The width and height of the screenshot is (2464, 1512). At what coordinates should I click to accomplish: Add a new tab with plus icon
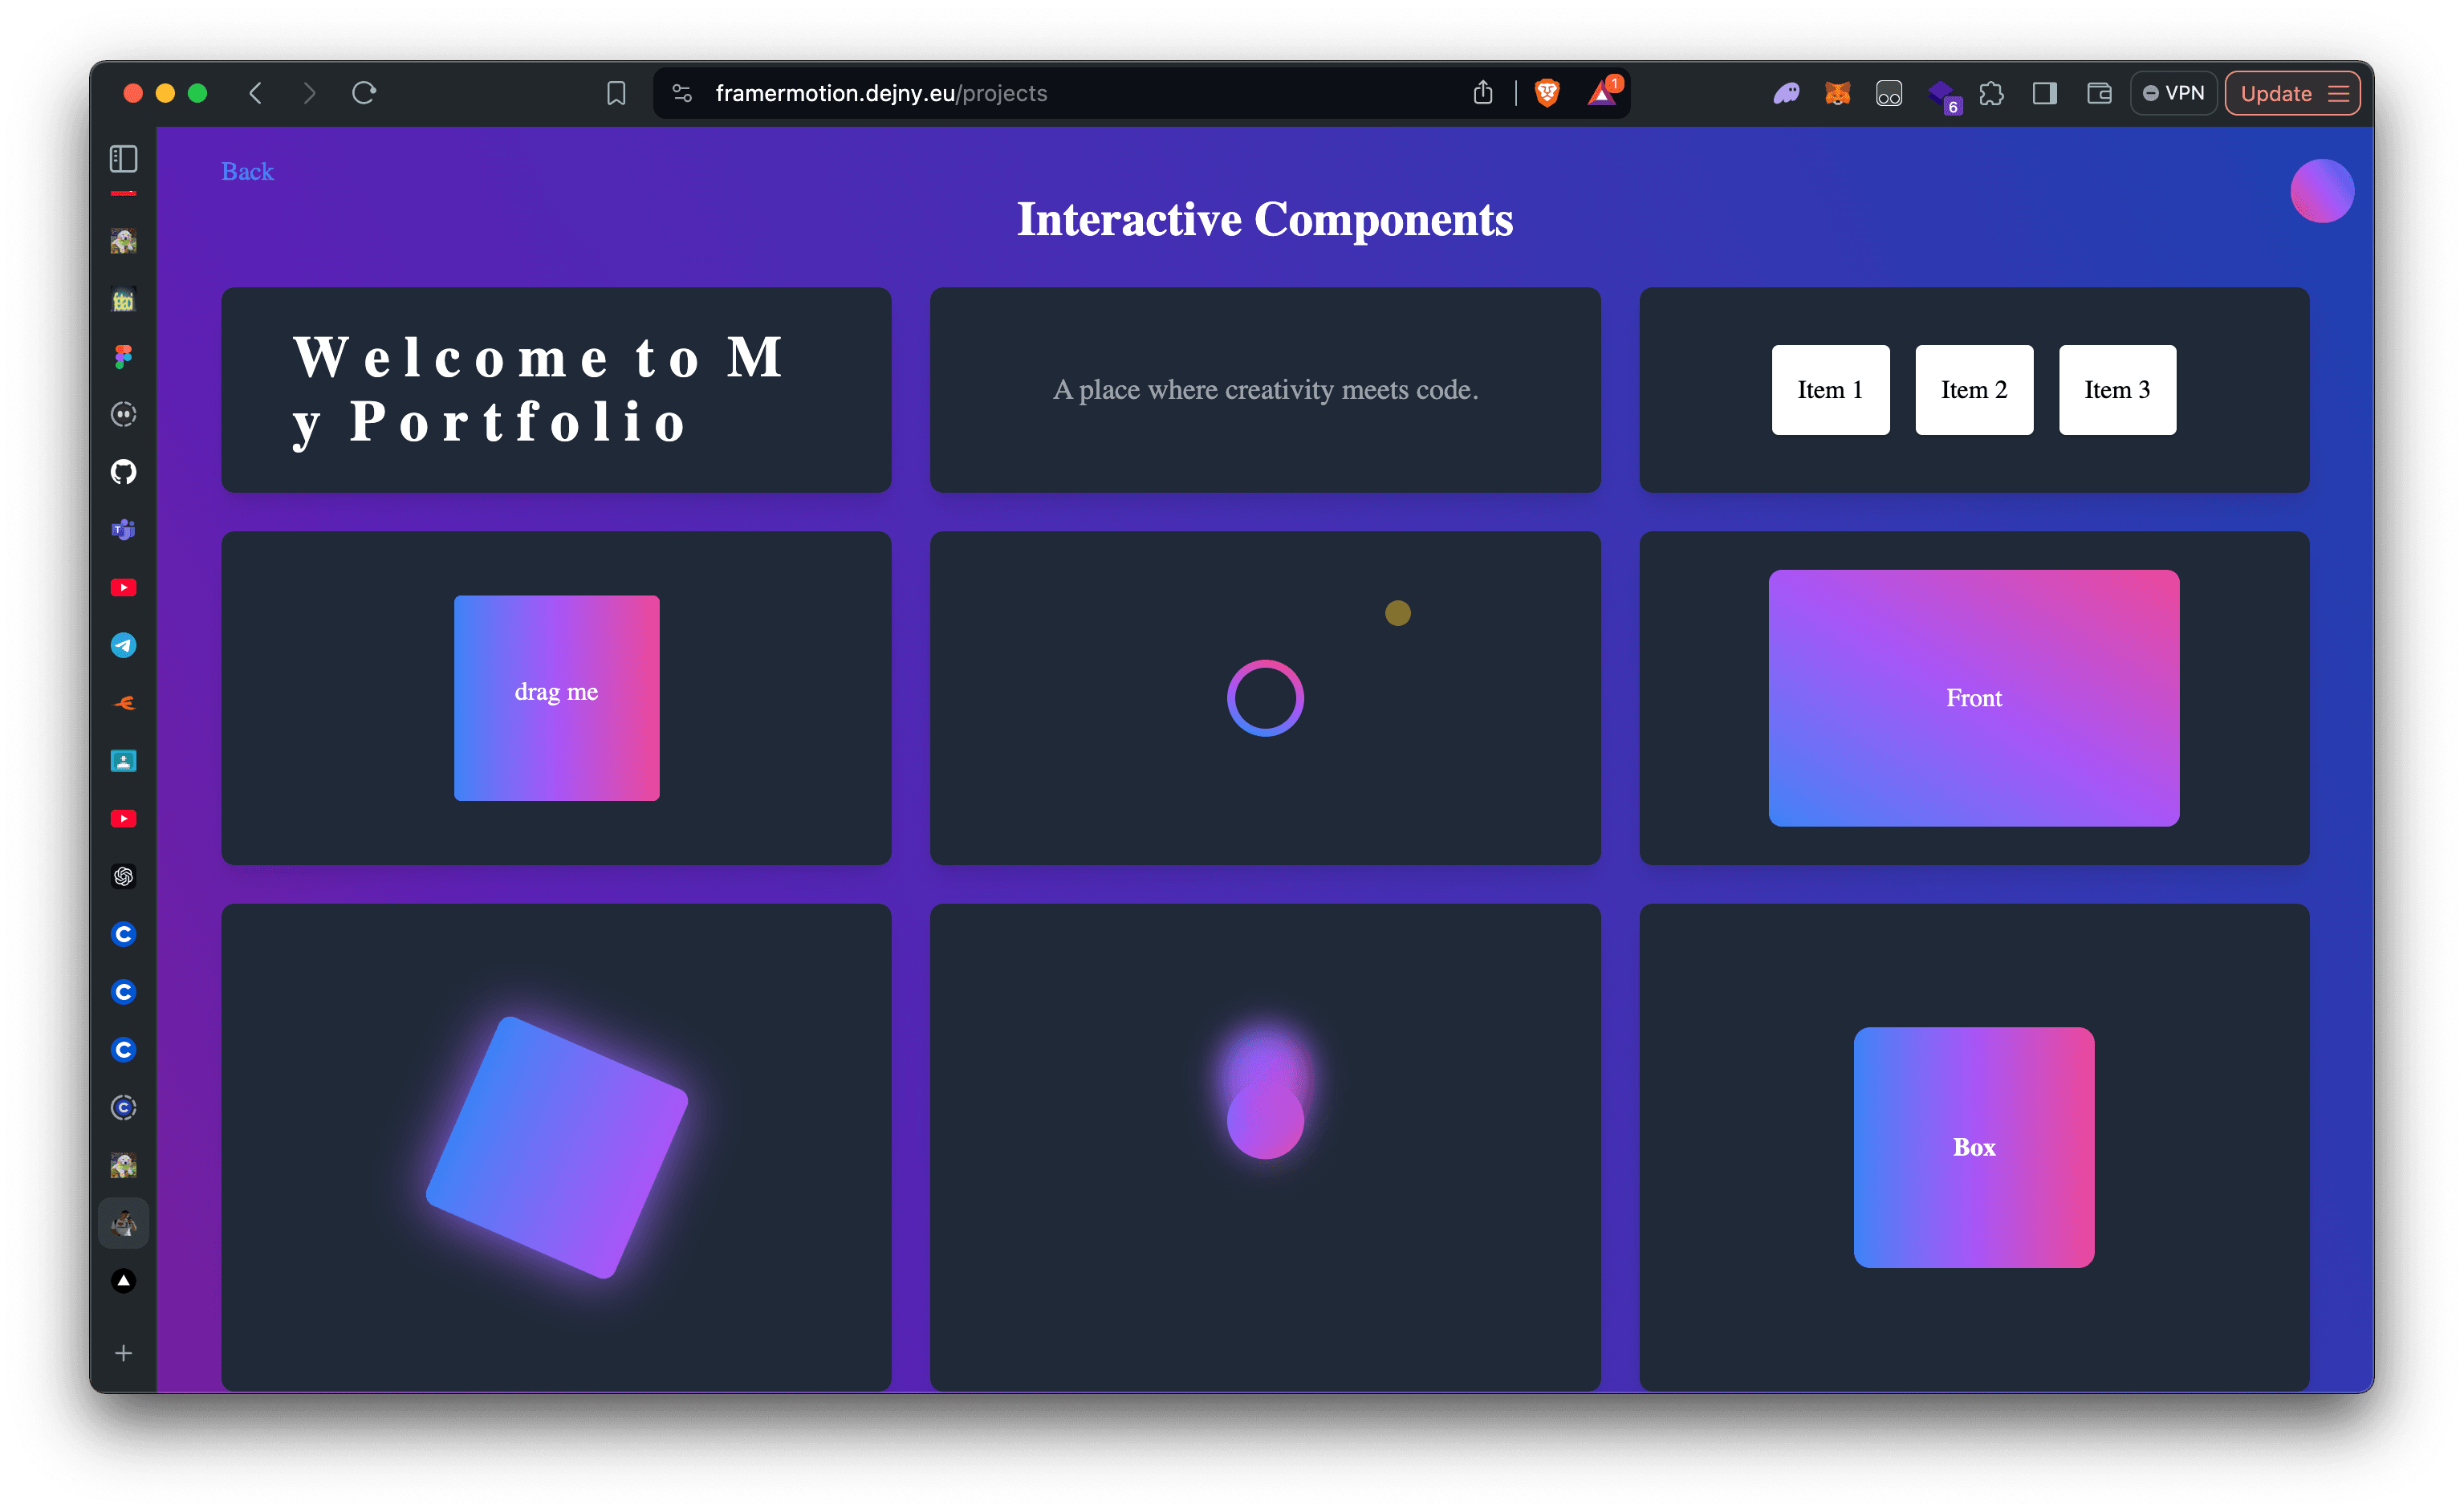click(x=123, y=1353)
